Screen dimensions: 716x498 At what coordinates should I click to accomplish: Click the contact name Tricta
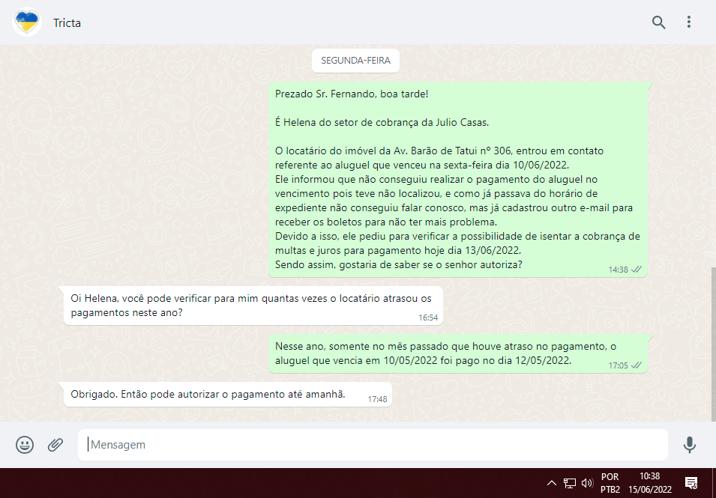pyautogui.click(x=67, y=23)
